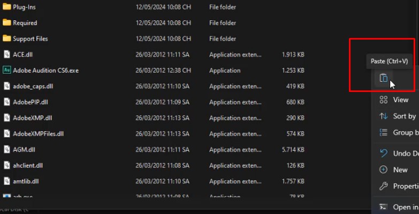Click the View grid icon in context menu
Viewport: 419px width, 214px height.
coord(383,100)
